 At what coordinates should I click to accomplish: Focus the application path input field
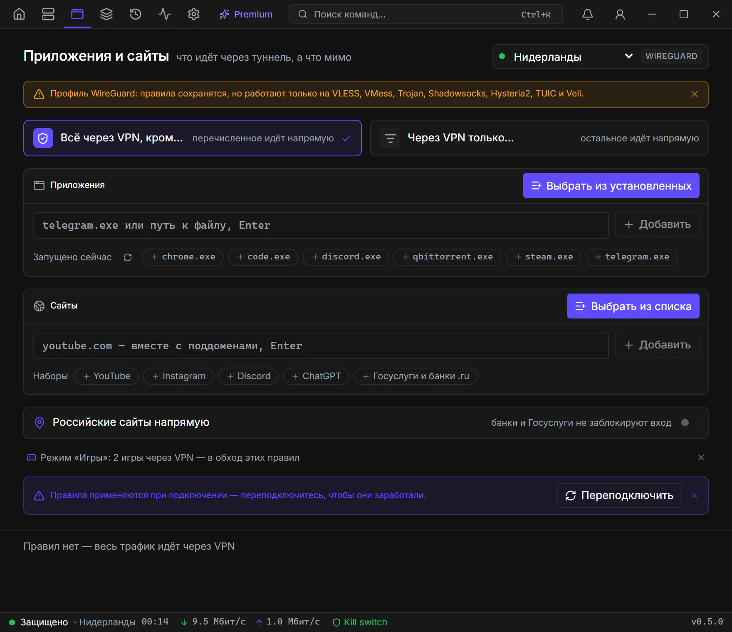[321, 225]
